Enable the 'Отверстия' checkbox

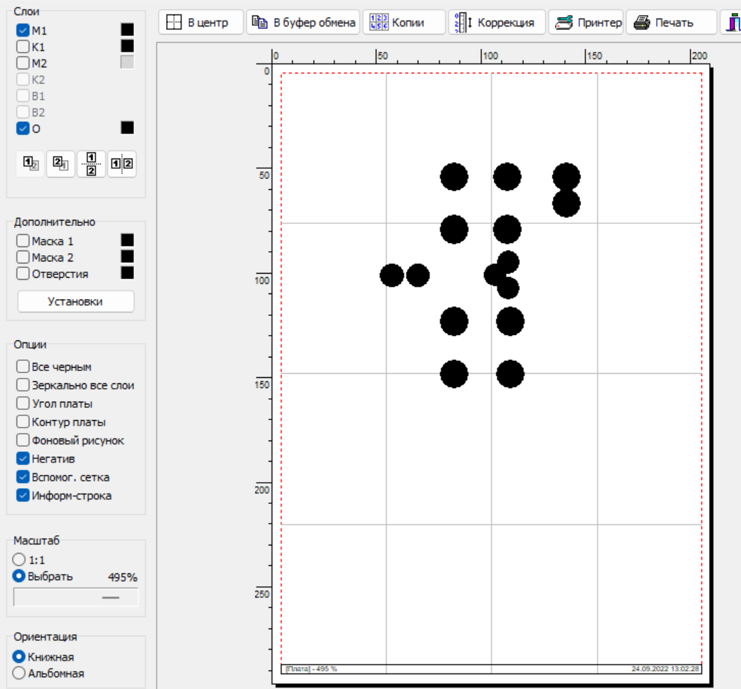tap(22, 273)
